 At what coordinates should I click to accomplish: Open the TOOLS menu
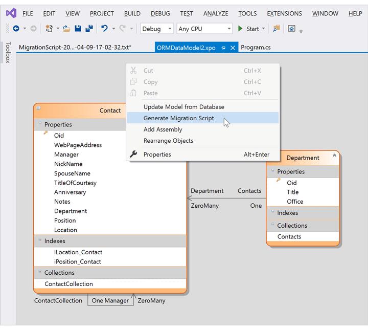tap(247, 14)
